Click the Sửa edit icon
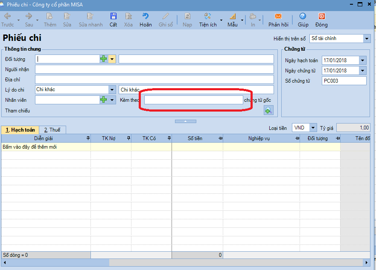The image size is (376, 270). pos(67,16)
